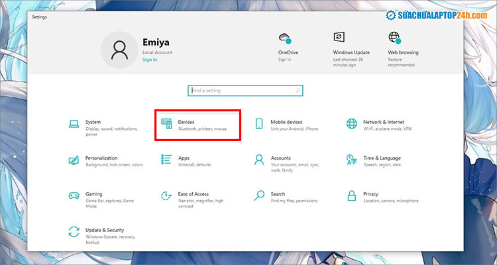Click the Find a setting search box
Image resolution: width=497 pixels, height=265 pixels.
(x=240, y=90)
